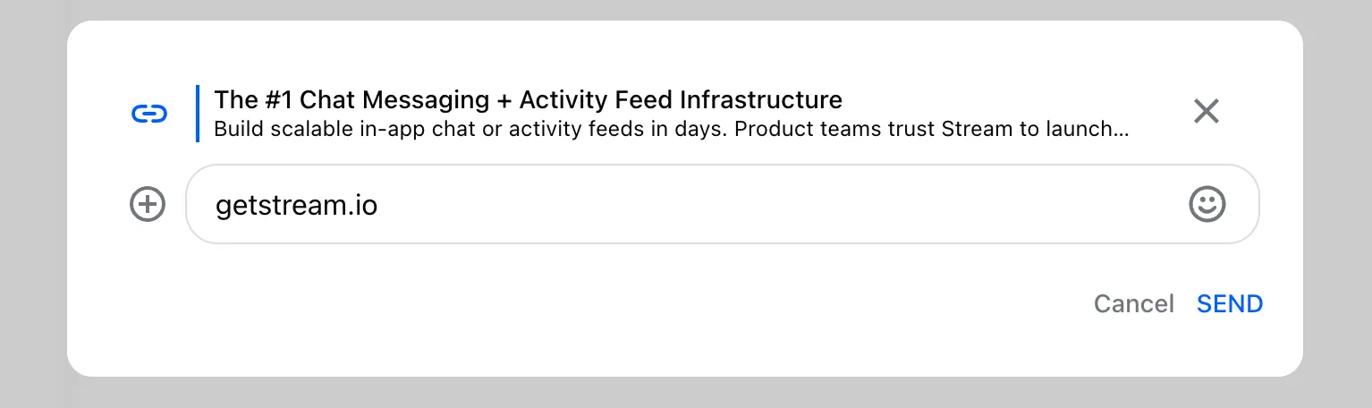Click the blue link chain icon

tap(149, 114)
